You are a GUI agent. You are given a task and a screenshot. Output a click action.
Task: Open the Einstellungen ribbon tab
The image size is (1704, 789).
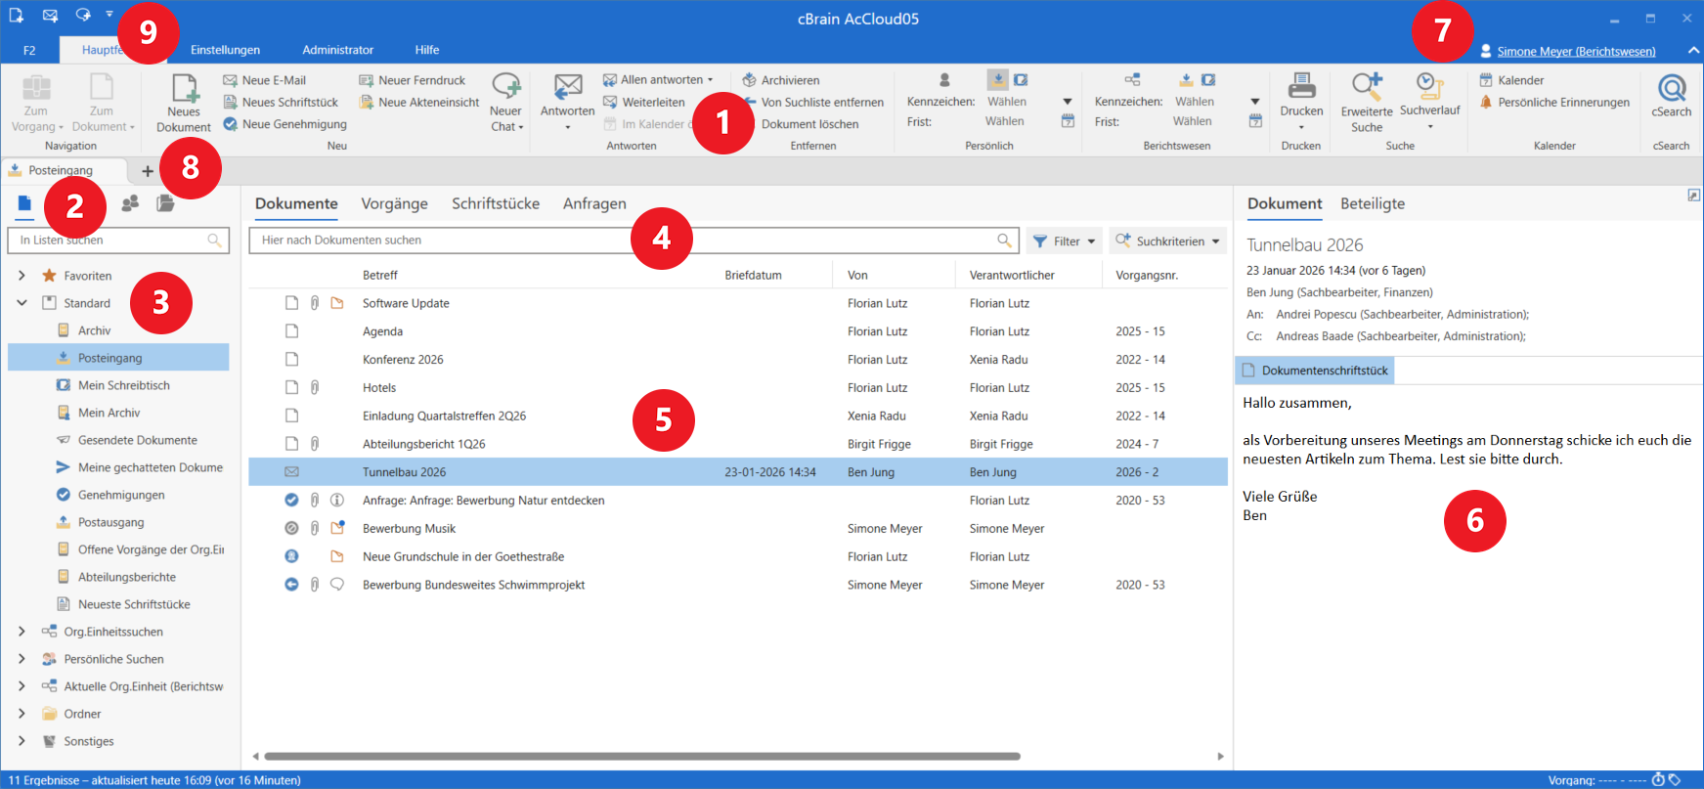pos(225,50)
